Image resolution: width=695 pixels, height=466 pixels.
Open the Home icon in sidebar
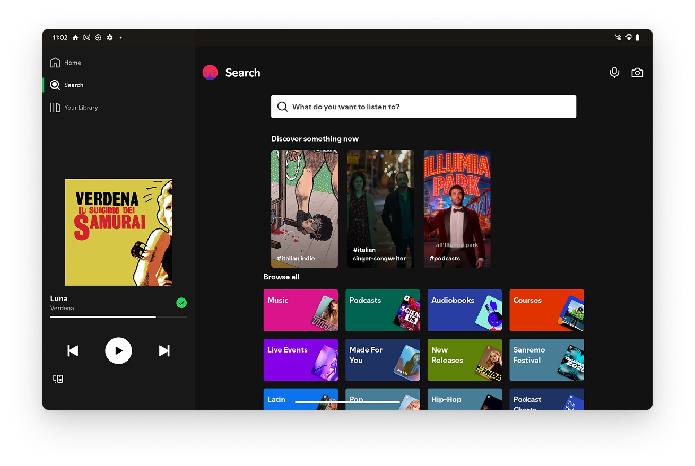[55, 63]
